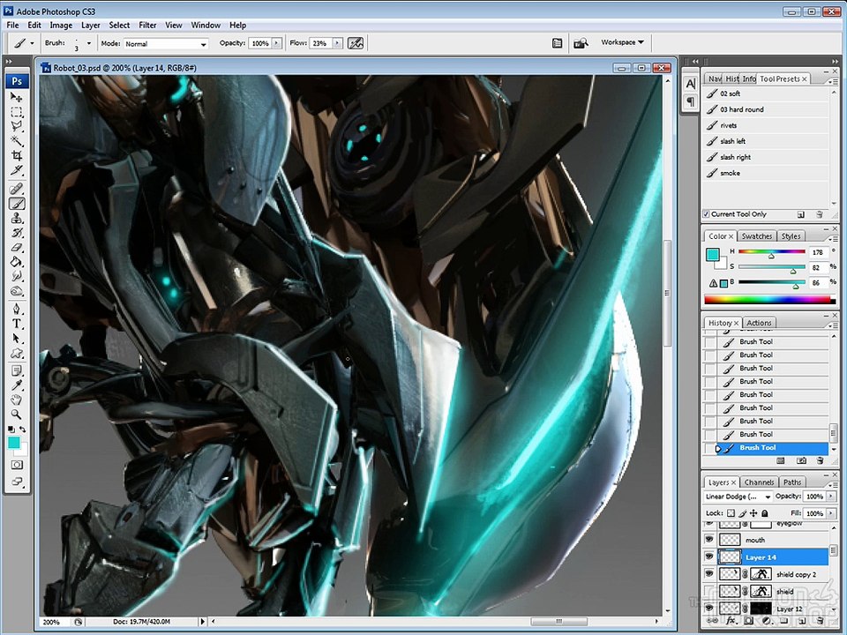Swap foreground and background colors icon

(x=23, y=430)
